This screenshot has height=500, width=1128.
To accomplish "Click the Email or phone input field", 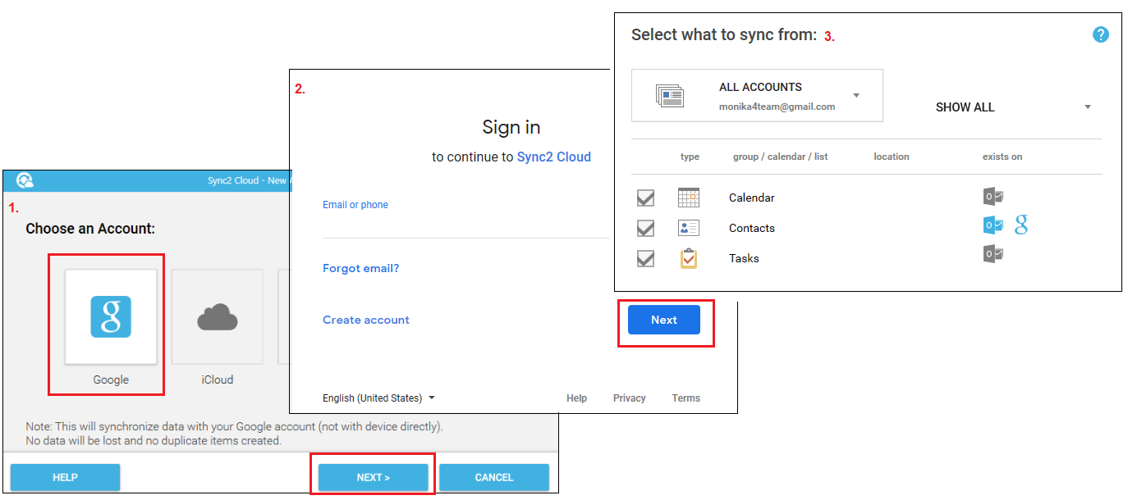I will click(x=465, y=217).
